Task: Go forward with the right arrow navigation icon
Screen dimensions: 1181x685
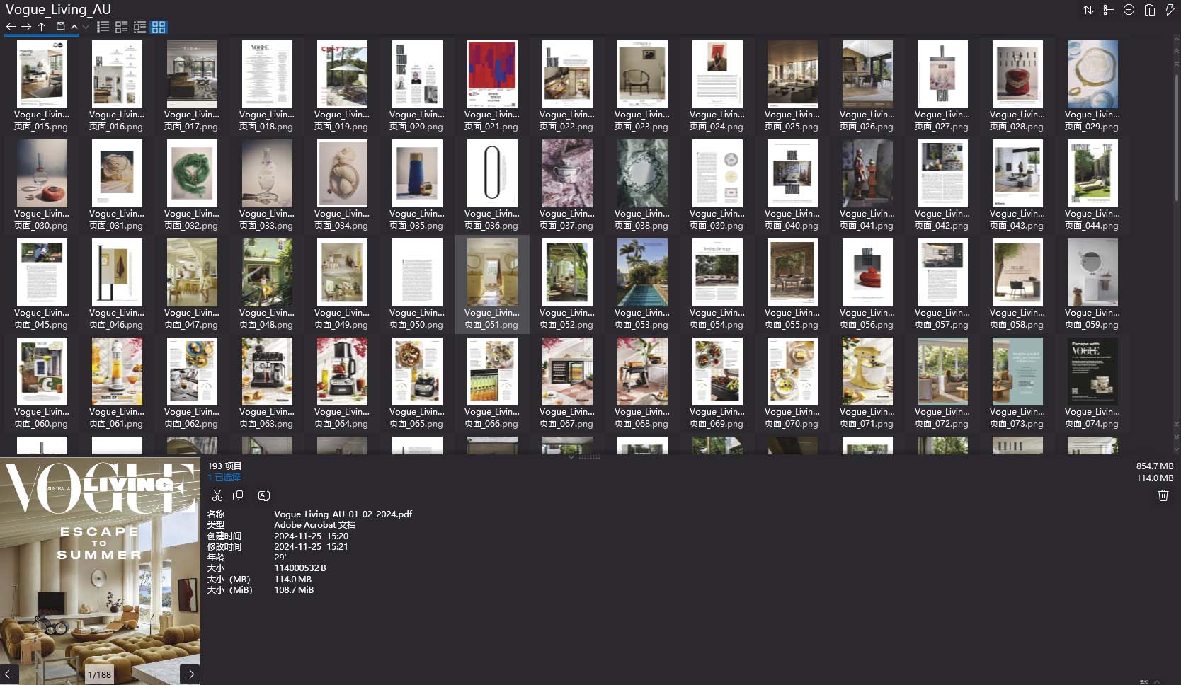Action: [x=26, y=27]
